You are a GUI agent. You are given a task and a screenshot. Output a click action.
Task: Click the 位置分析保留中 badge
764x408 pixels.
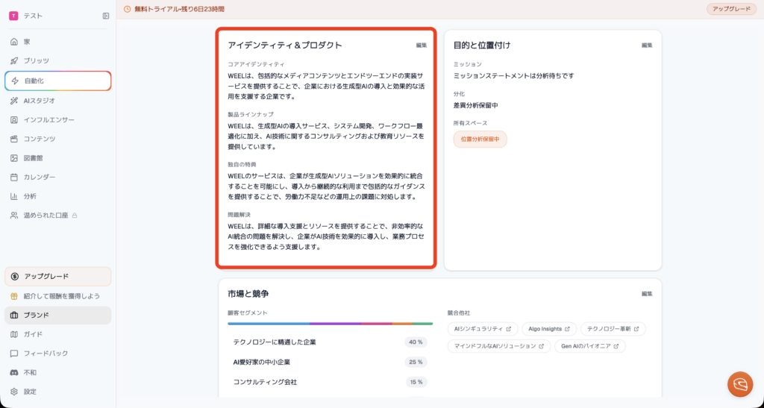pyautogui.click(x=480, y=139)
